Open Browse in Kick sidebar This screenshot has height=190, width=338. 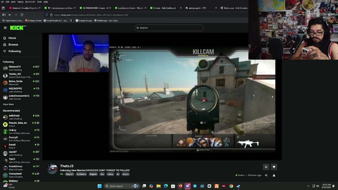coord(13,45)
